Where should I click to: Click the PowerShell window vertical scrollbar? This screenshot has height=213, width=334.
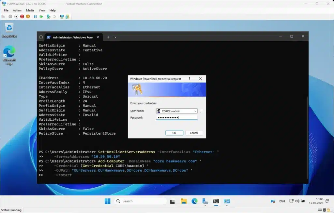(307, 137)
